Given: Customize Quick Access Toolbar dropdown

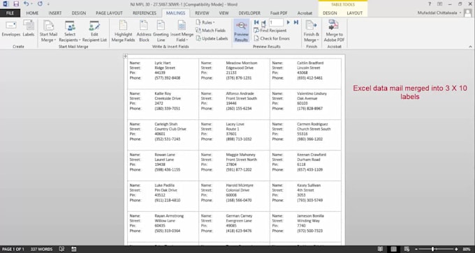Looking at the screenshot, I should (x=48, y=5).
